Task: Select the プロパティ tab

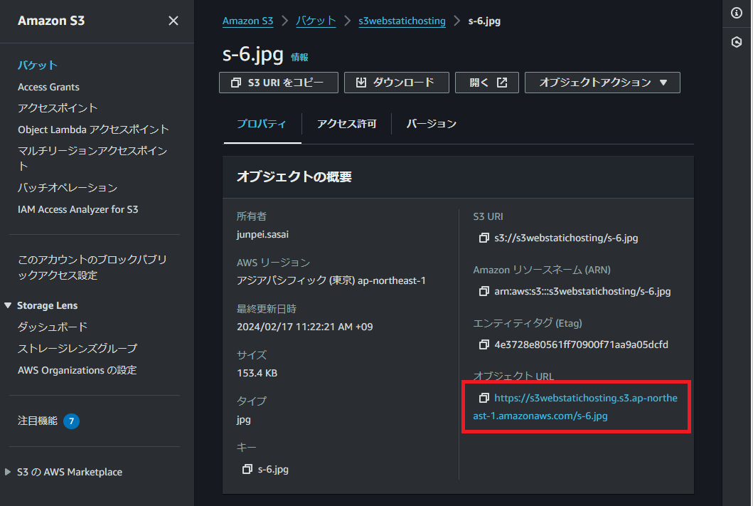Action: pos(262,123)
